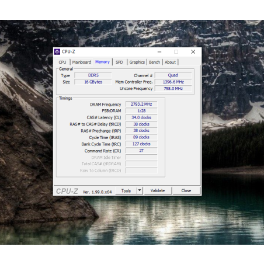Screen dimensions: 264x264
Task: Click the Size 16 GBytes field
Action: (x=93, y=82)
